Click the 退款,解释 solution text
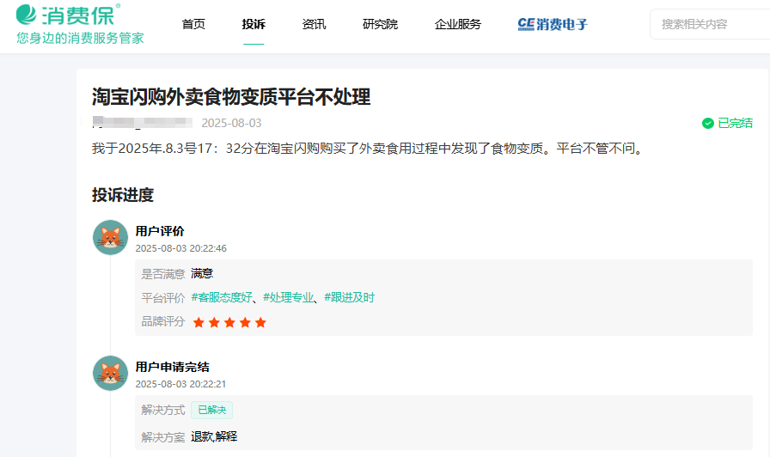Screen dimensions: 770x457 tap(214, 436)
